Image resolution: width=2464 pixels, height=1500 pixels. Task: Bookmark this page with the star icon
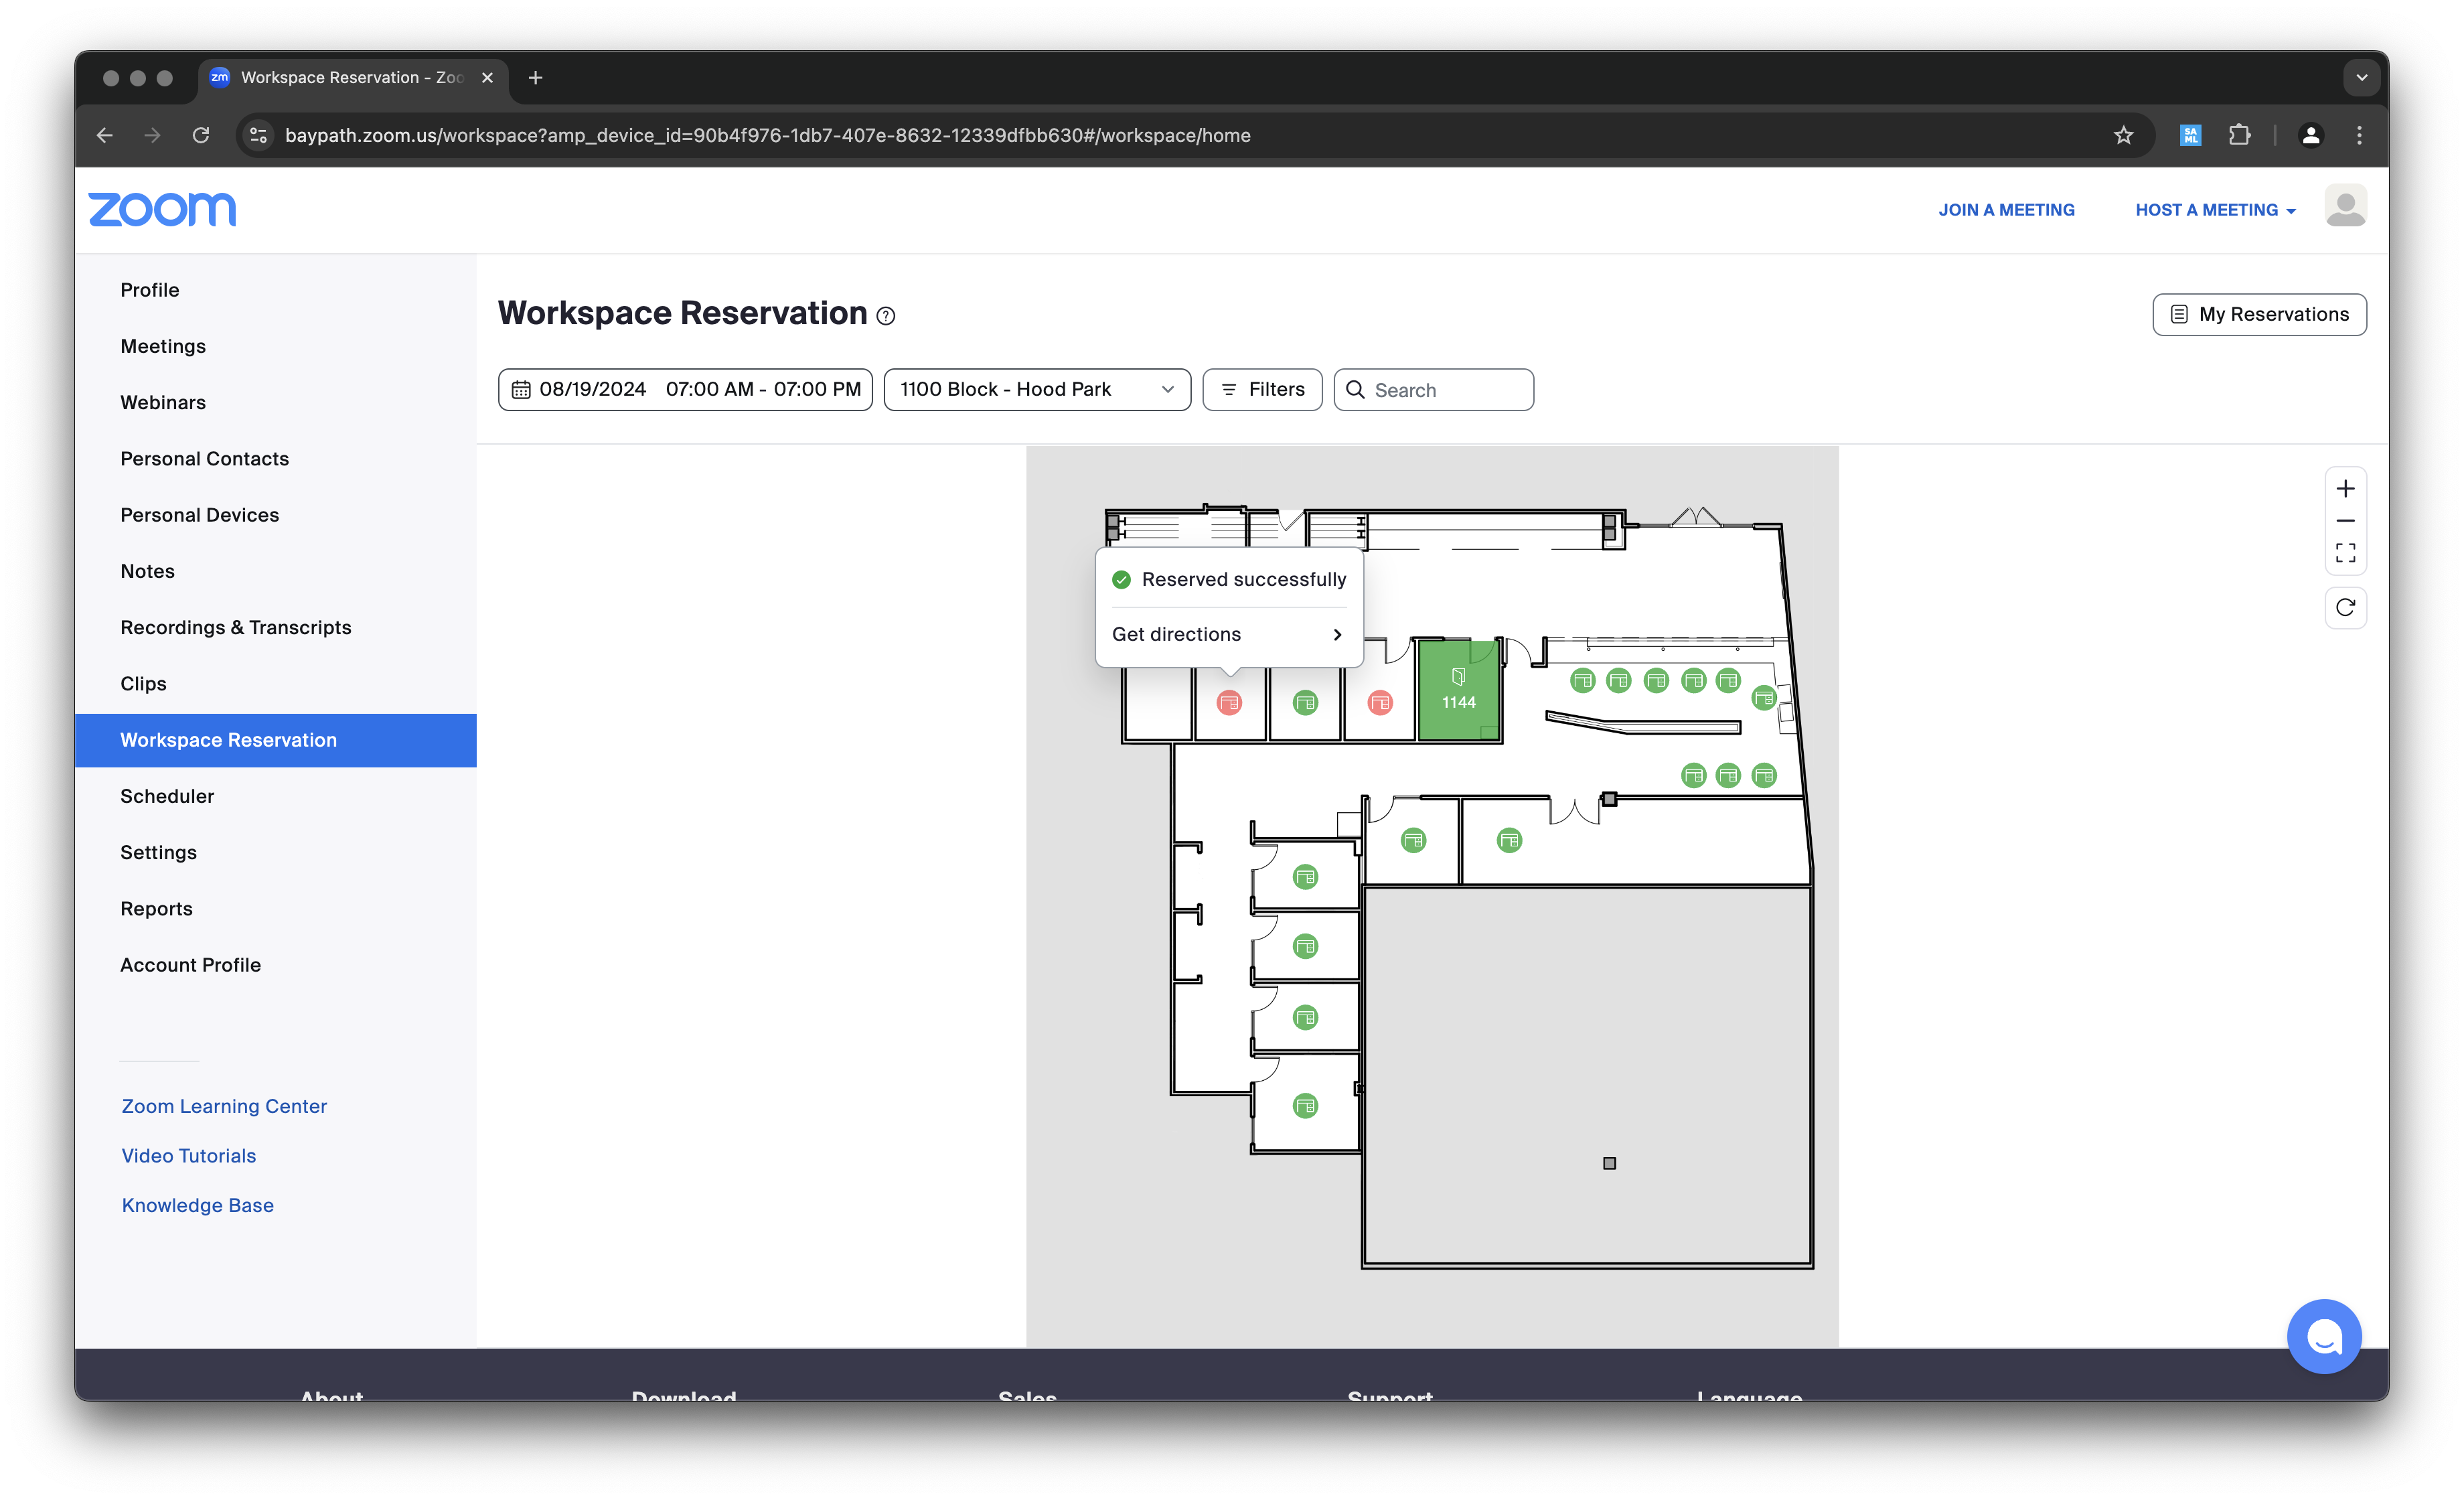point(2123,135)
